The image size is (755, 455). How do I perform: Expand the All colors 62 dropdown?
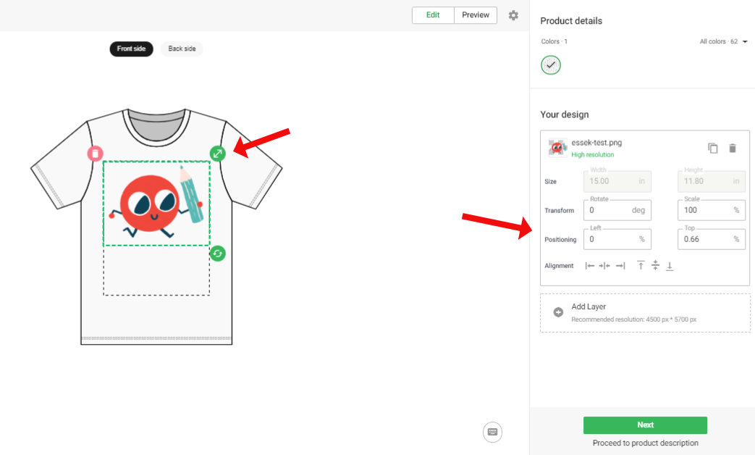[723, 41]
